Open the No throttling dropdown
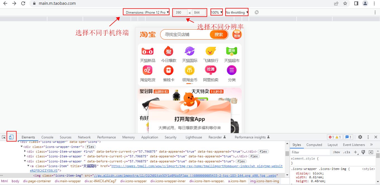380x185 pixels. pyautogui.click(x=237, y=13)
